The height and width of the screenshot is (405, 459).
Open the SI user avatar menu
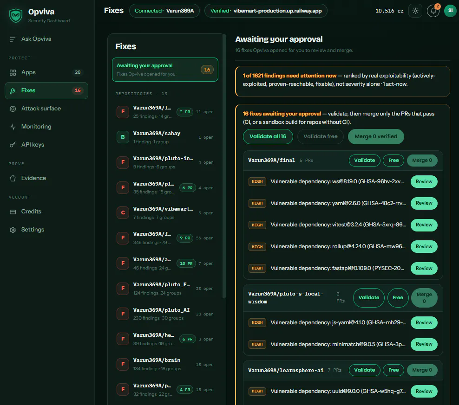pos(450,11)
